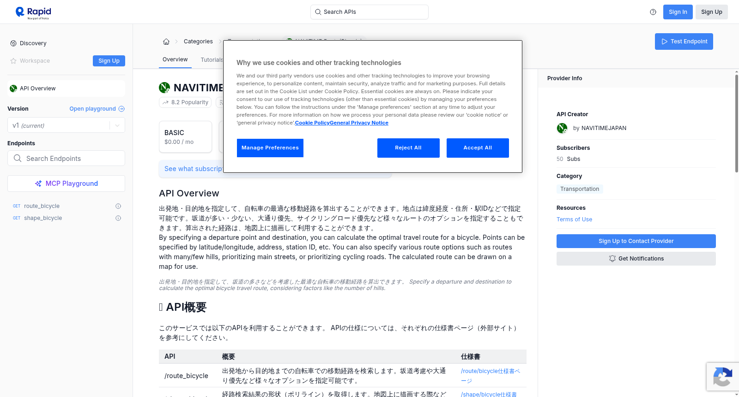Click the Open playground link
The height and width of the screenshot is (397, 739).
point(97,109)
